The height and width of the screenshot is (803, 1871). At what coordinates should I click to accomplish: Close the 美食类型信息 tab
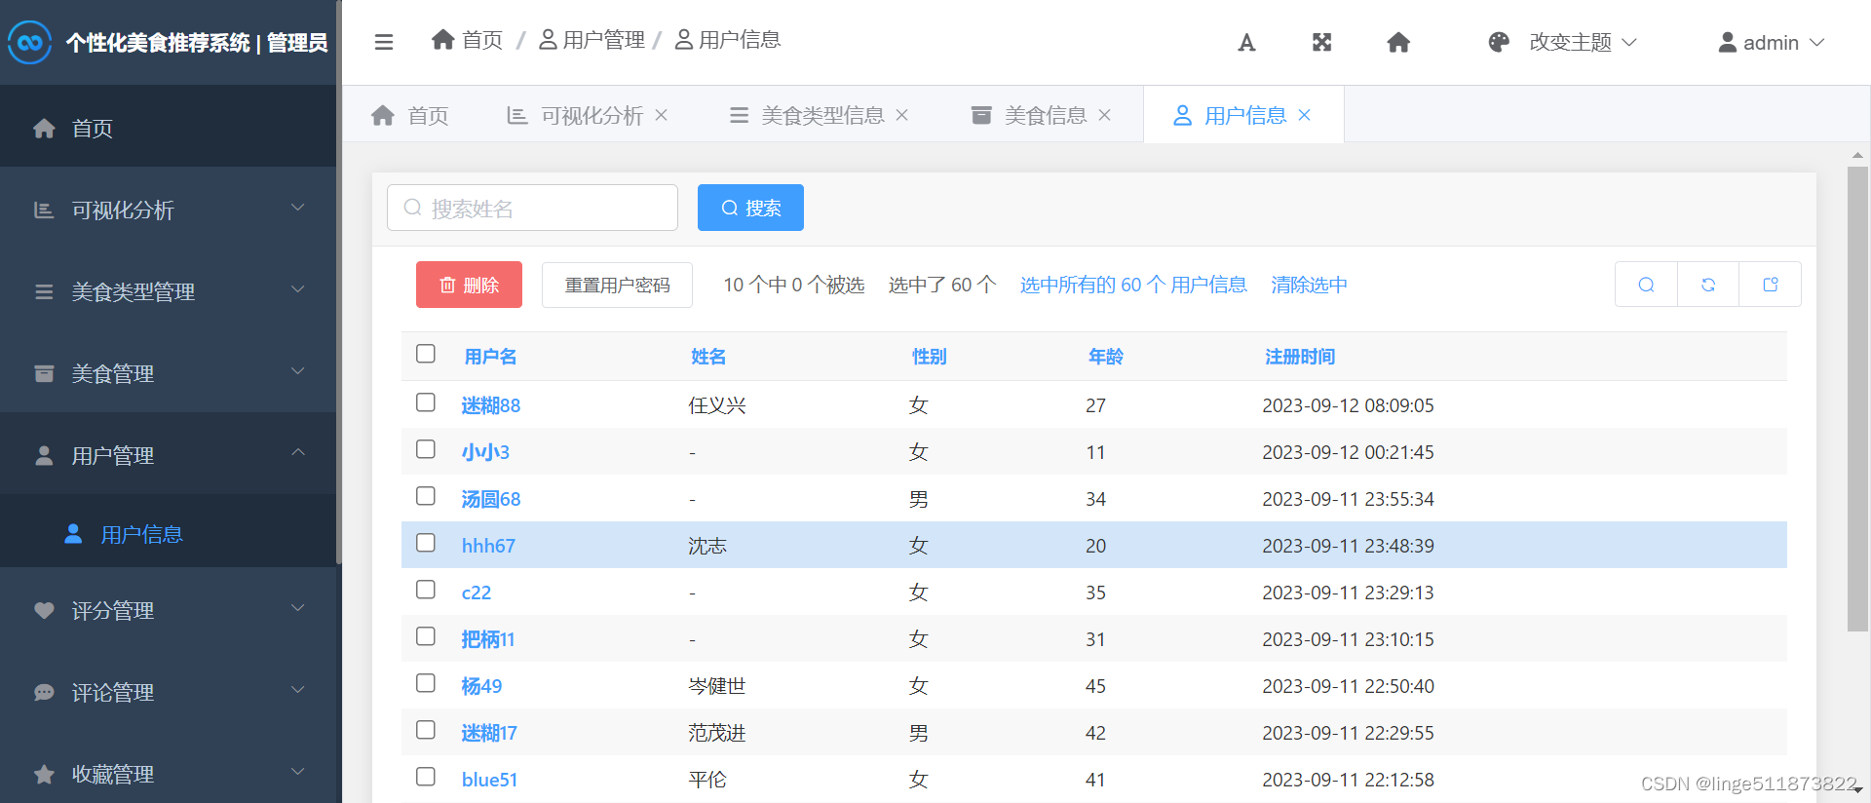click(x=901, y=115)
